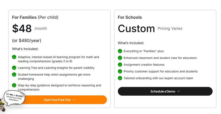Click the arrow on Start Your Free Trial

click(x=73, y=100)
